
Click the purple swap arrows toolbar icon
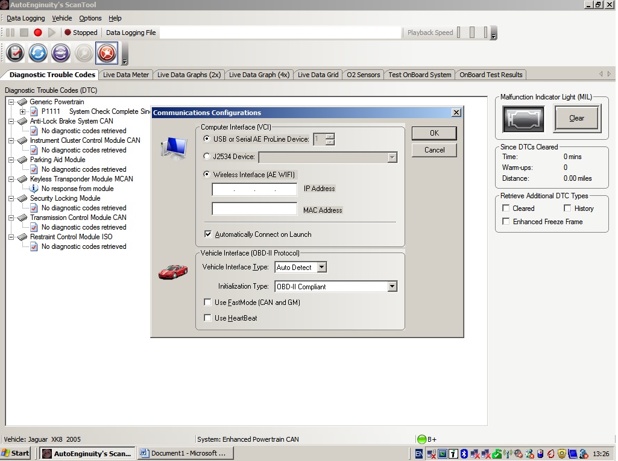tap(61, 53)
